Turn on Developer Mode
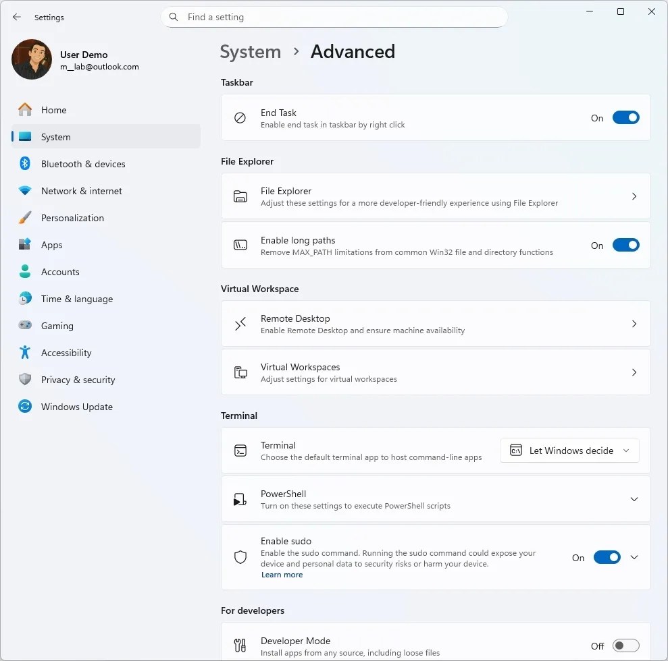 tap(625, 645)
